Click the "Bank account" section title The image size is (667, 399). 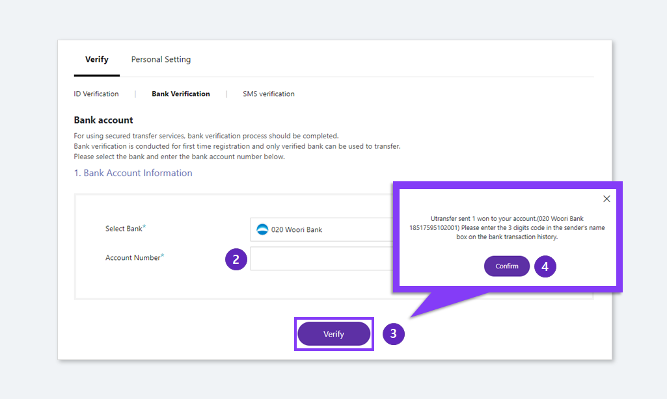click(103, 120)
